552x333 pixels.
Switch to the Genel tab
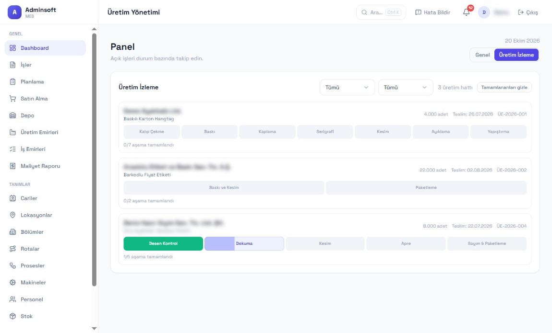[482, 55]
